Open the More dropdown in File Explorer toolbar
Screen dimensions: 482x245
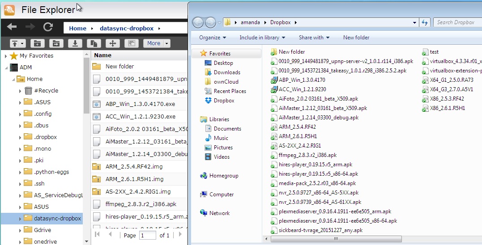157,43
